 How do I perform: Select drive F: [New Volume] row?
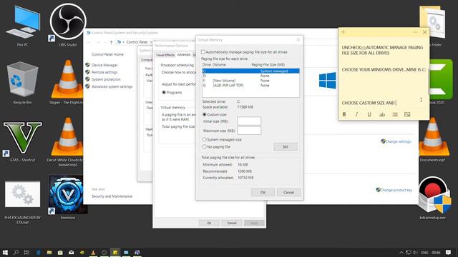click(x=250, y=81)
